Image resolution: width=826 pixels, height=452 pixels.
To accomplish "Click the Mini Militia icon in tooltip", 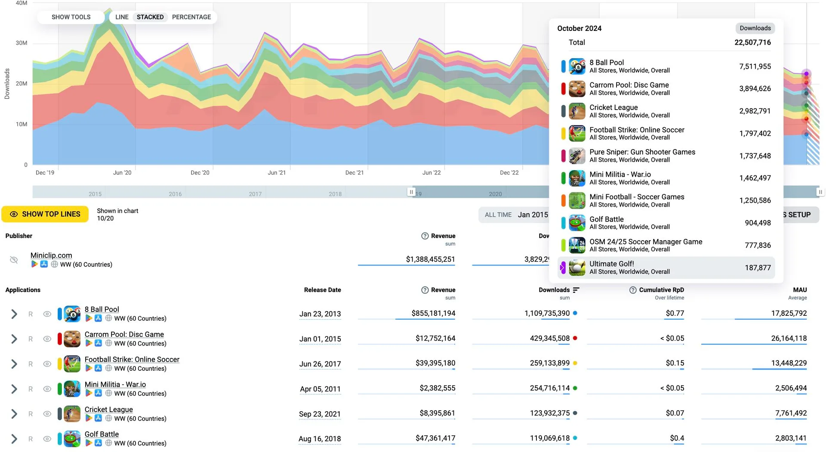I will click(x=577, y=178).
